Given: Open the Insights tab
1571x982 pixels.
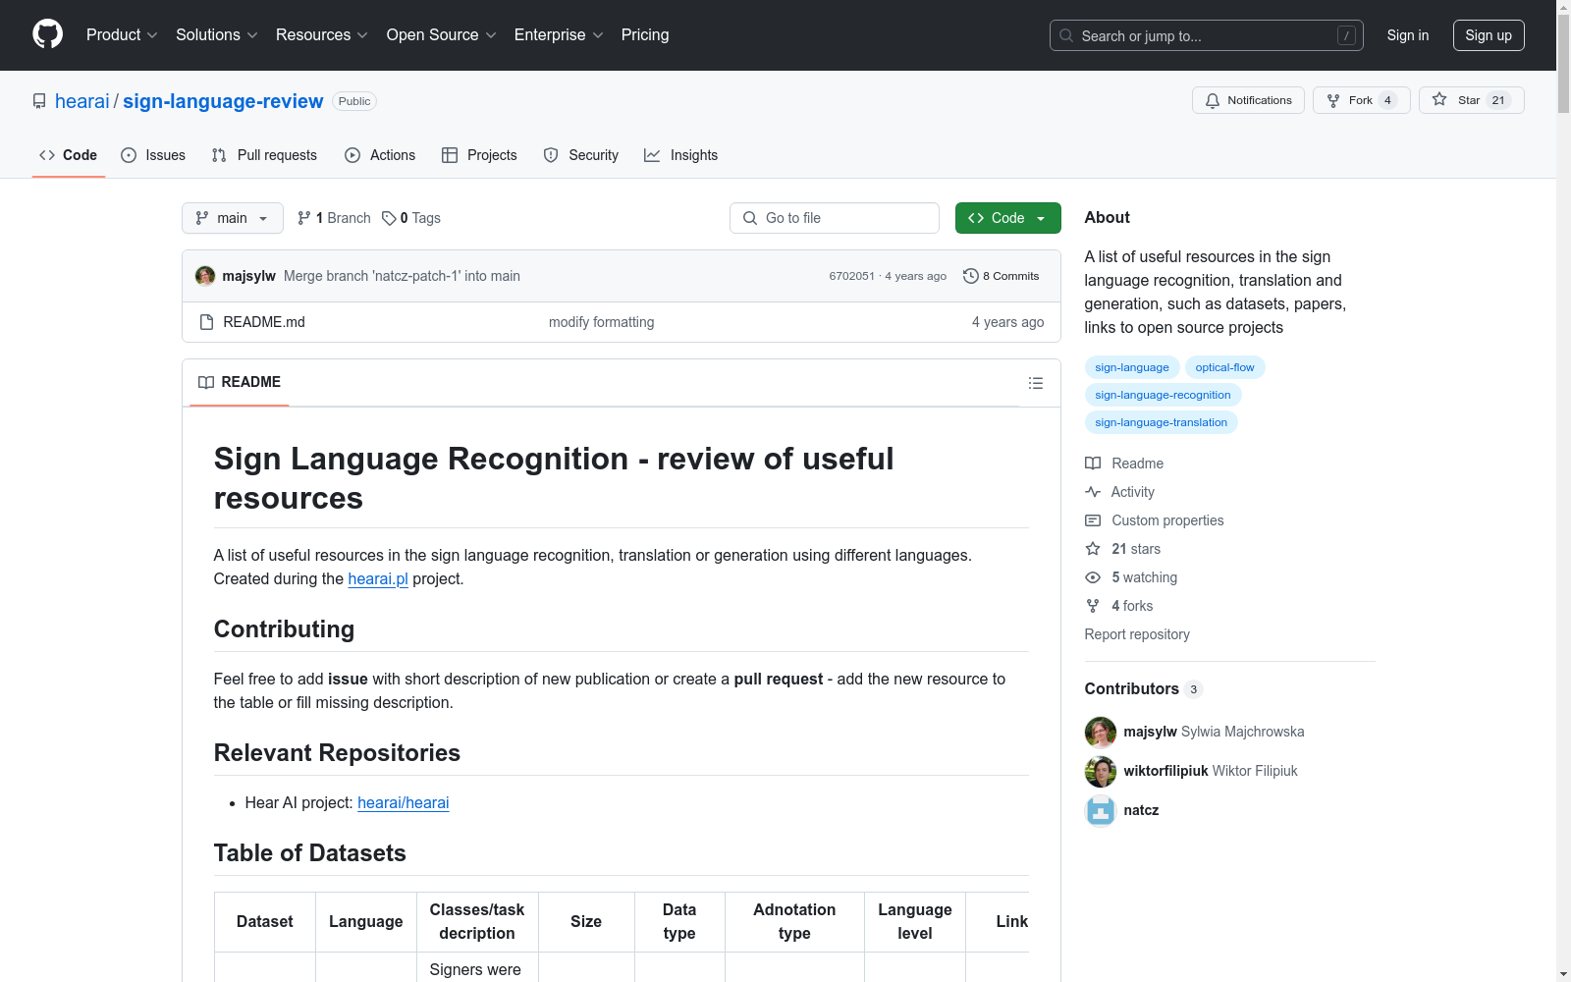Looking at the screenshot, I should tap(681, 155).
